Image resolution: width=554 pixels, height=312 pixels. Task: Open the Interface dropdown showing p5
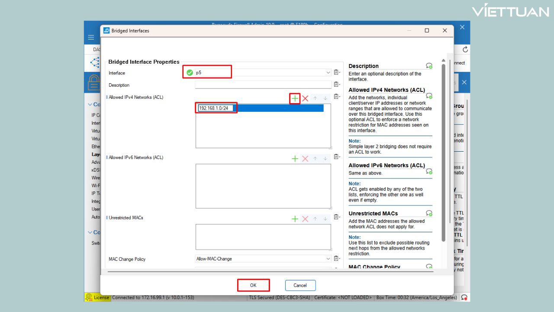(328, 73)
